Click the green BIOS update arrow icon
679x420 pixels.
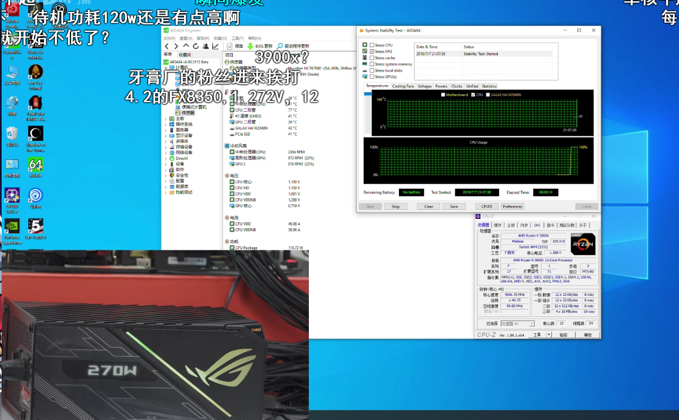click(x=250, y=46)
